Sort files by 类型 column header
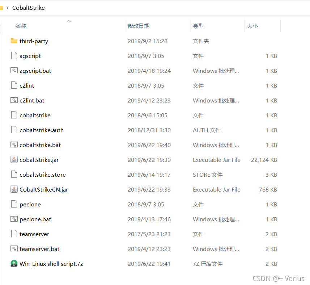This screenshot has height=285, width=310. point(198,26)
